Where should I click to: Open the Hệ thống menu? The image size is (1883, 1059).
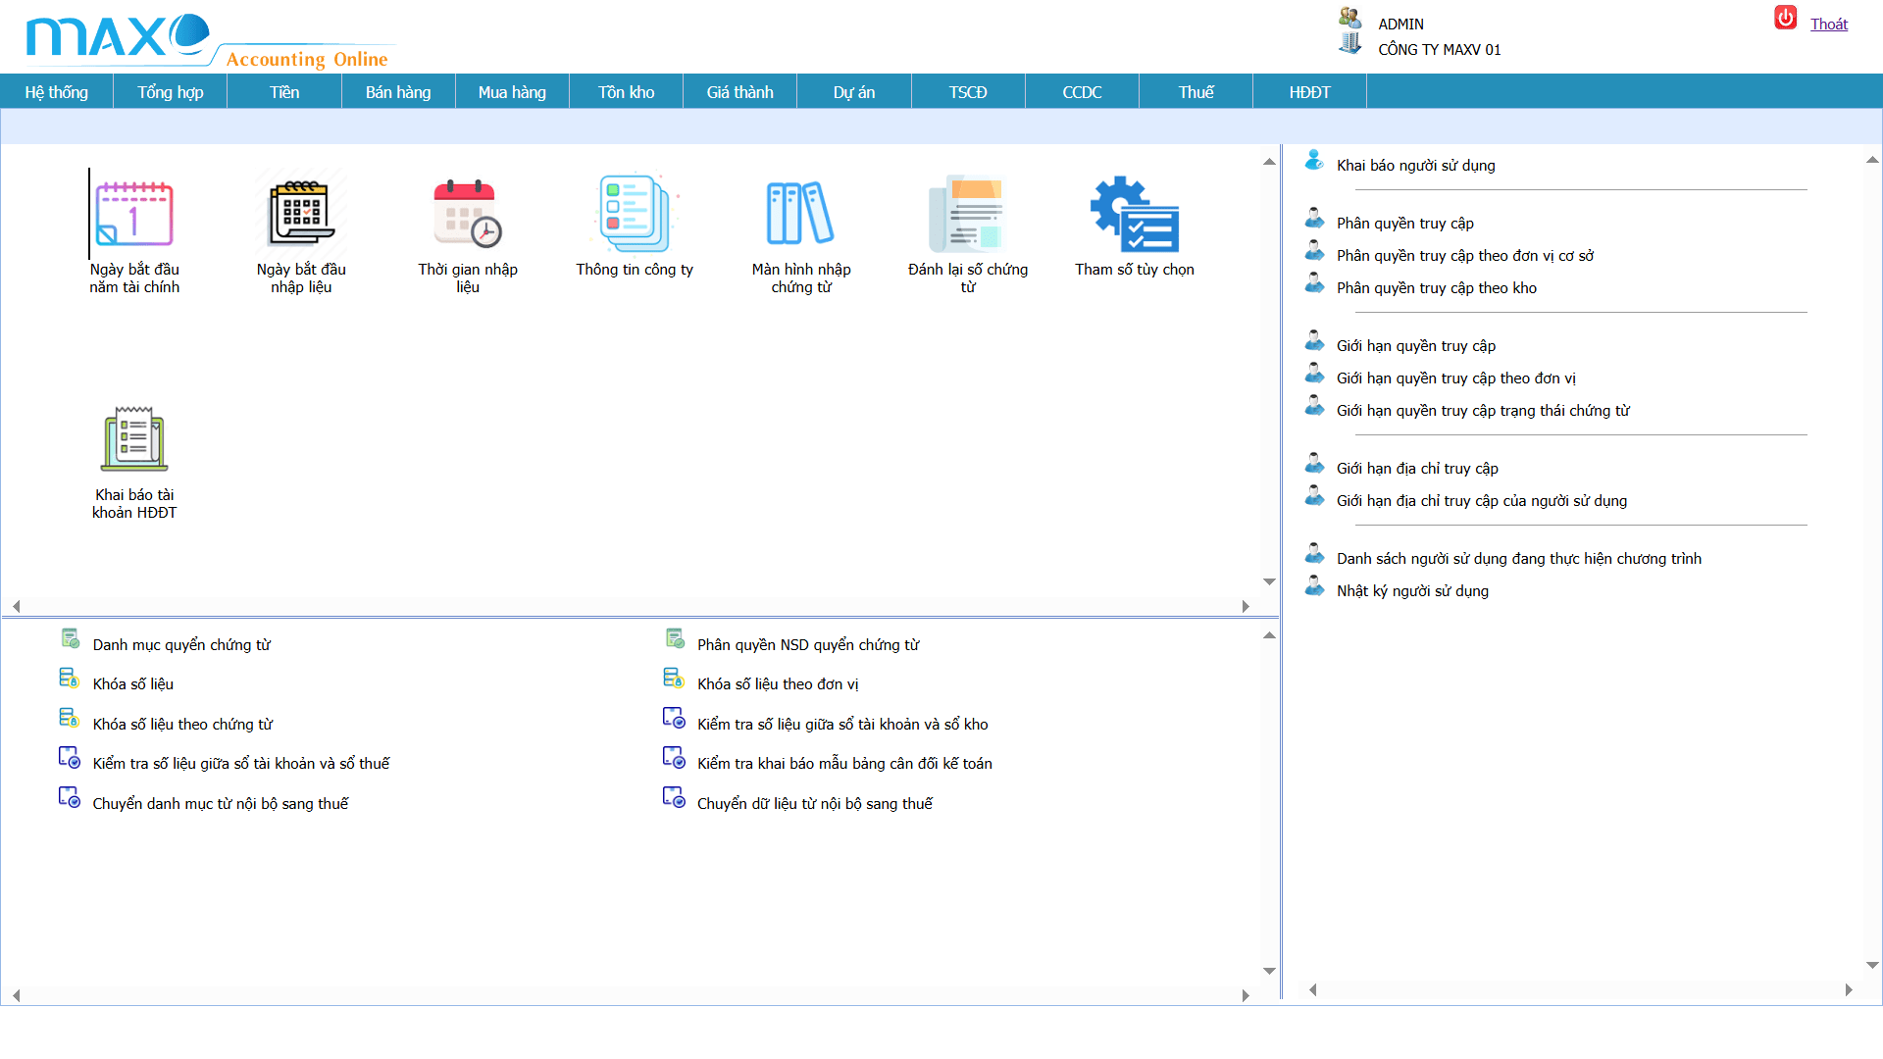(x=57, y=92)
